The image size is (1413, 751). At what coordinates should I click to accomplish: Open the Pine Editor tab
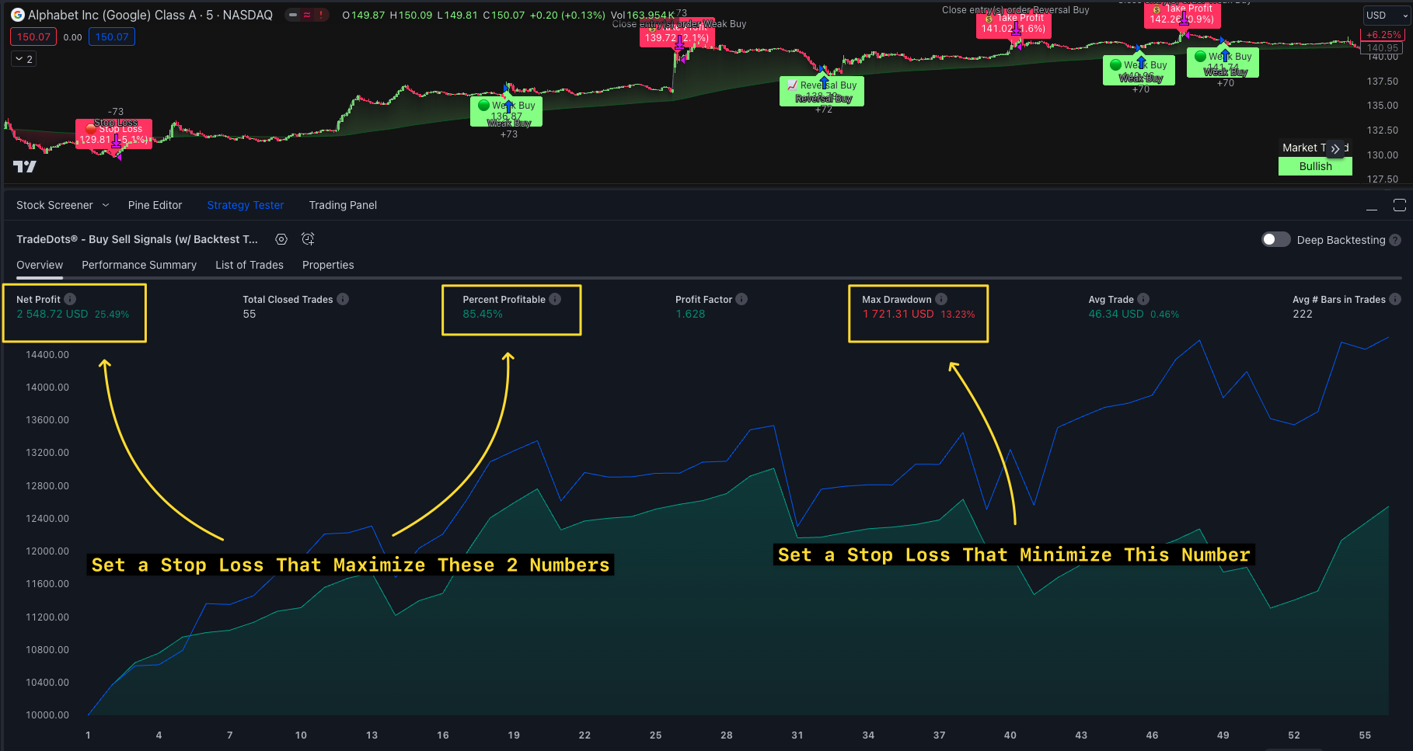coord(155,205)
